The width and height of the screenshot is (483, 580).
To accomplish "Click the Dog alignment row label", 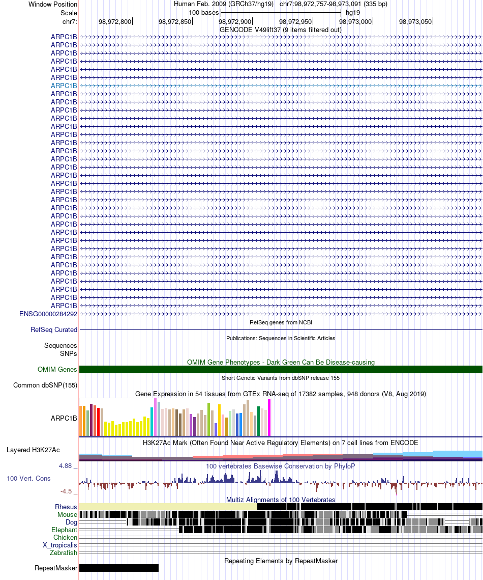I will [x=71, y=522].
